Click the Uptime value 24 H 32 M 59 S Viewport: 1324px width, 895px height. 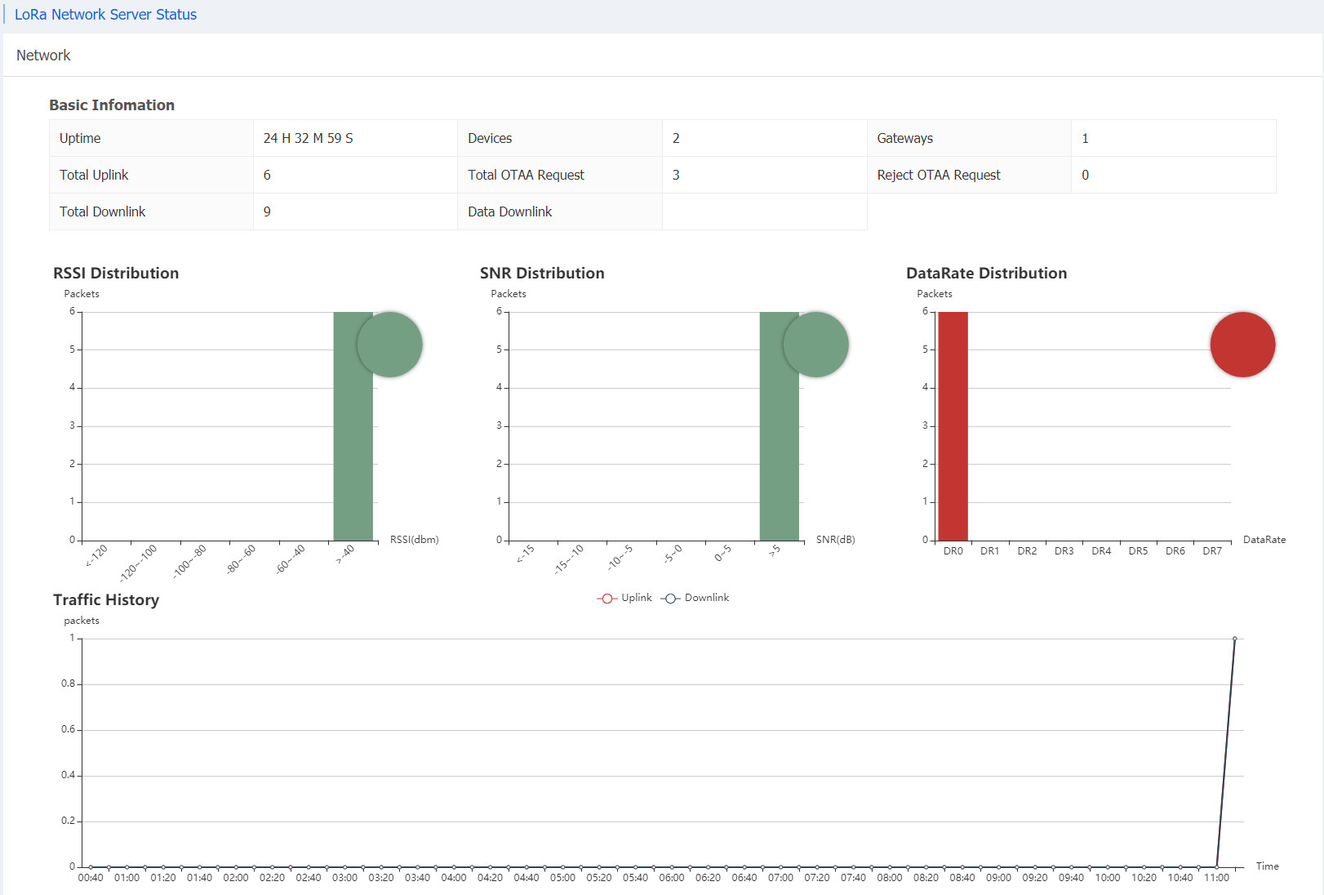309,138
